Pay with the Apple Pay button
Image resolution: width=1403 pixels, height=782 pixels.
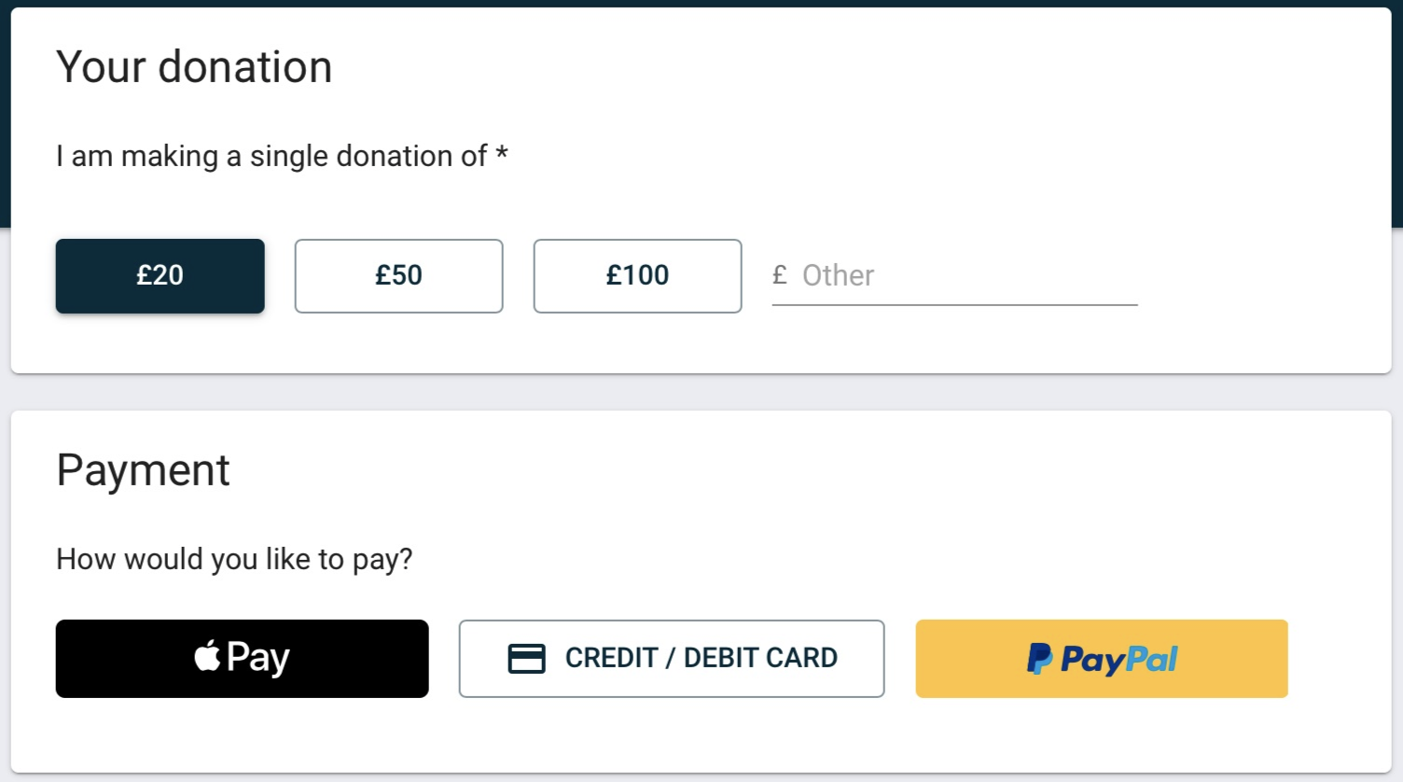(x=242, y=659)
